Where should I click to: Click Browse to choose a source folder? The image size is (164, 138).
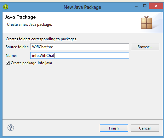tap(145, 47)
